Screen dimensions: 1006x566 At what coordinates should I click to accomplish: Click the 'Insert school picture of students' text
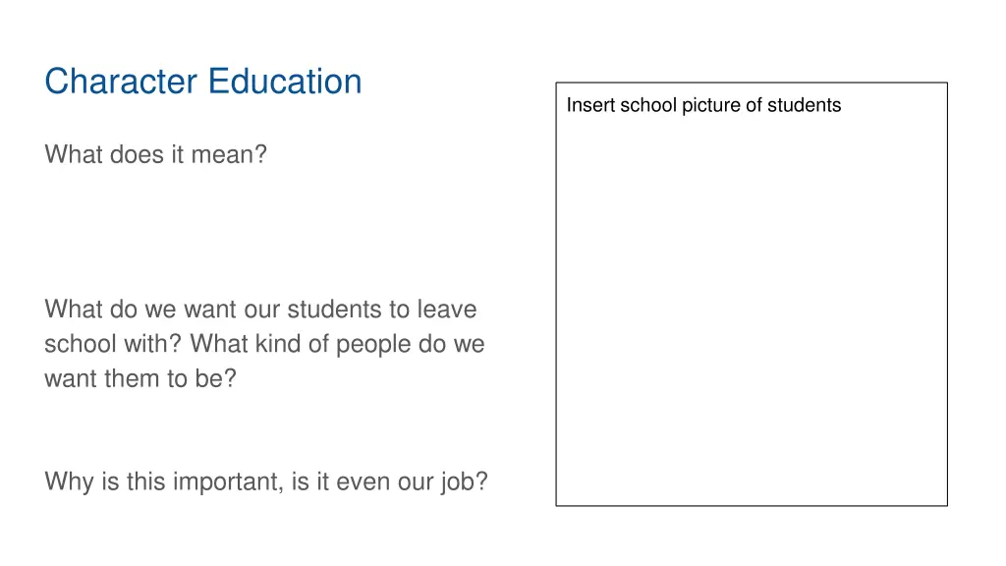pos(703,105)
